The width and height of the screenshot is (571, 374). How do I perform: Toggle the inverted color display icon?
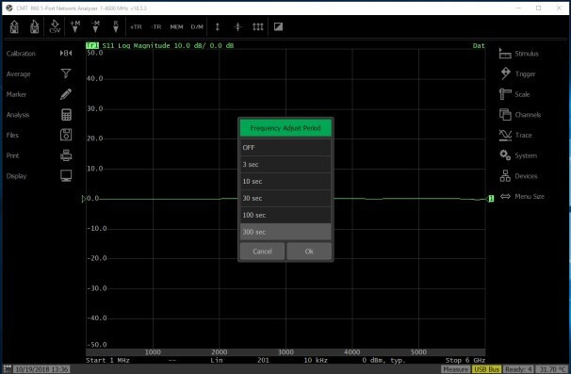pyautogui.click(x=278, y=27)
